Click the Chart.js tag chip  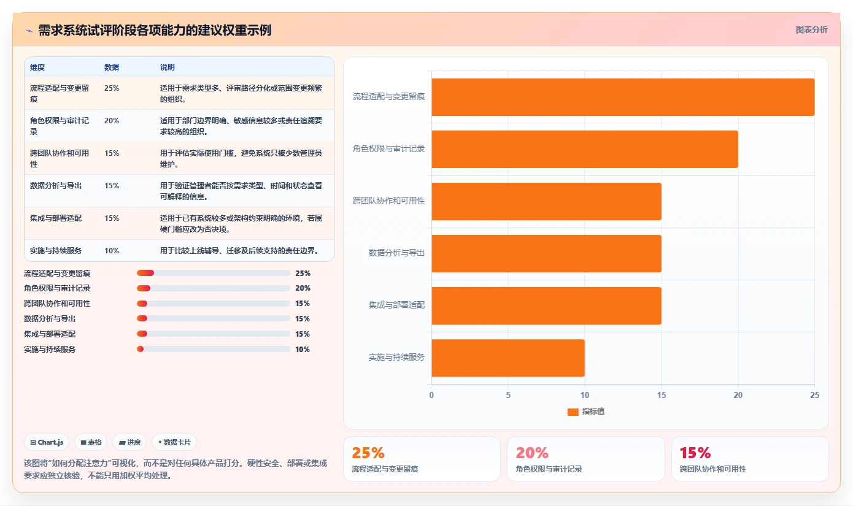[47, 442]
